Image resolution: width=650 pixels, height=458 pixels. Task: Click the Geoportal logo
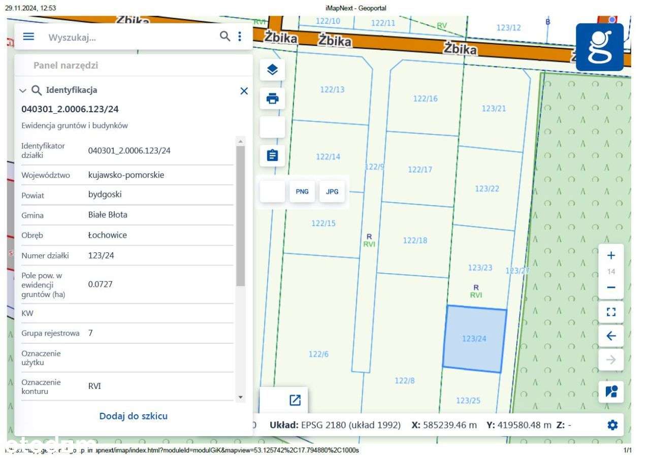tap(600, 47)
